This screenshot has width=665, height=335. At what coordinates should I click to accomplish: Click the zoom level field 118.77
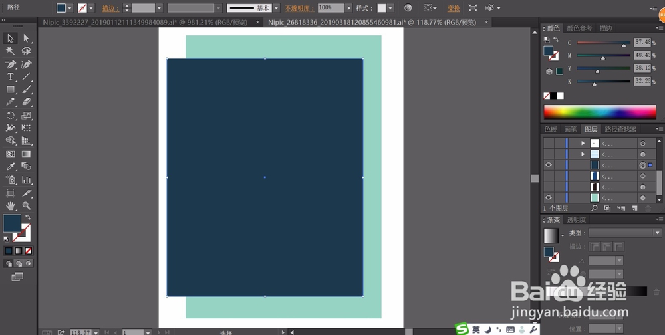80,332
